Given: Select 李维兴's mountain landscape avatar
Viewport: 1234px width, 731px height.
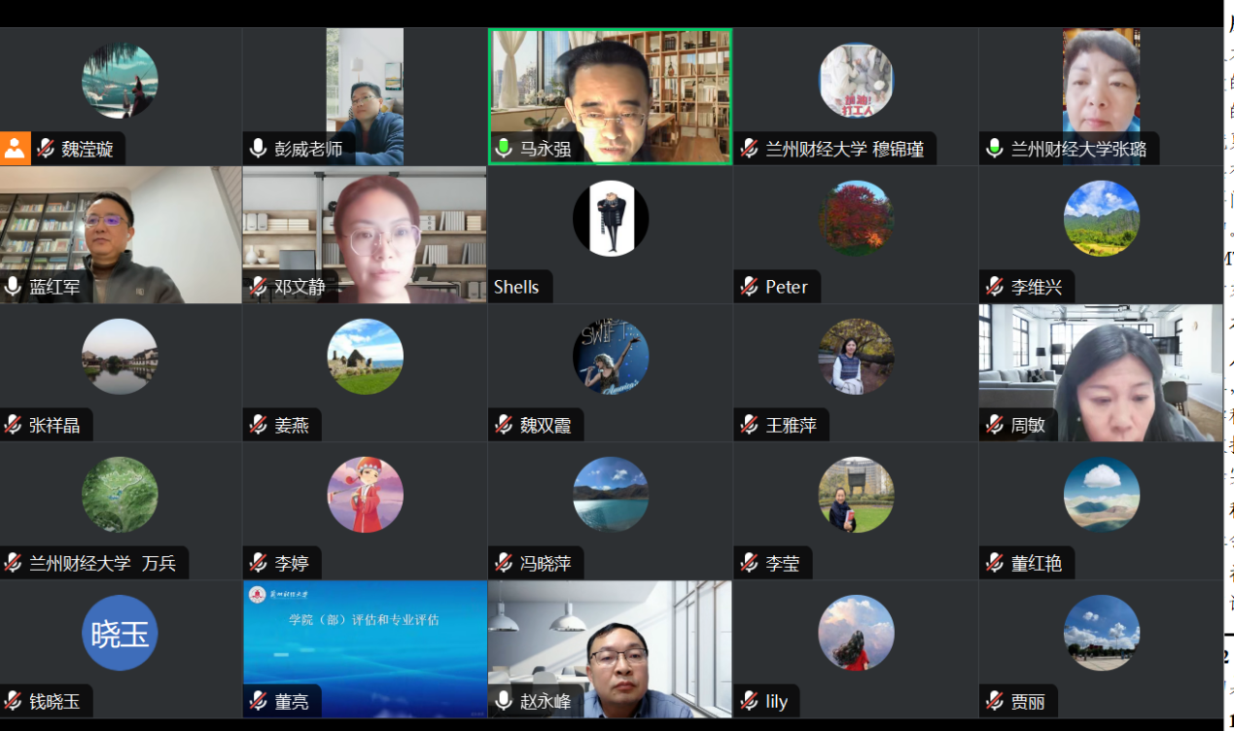Looking at the screenshot, I should point(1102,219).
